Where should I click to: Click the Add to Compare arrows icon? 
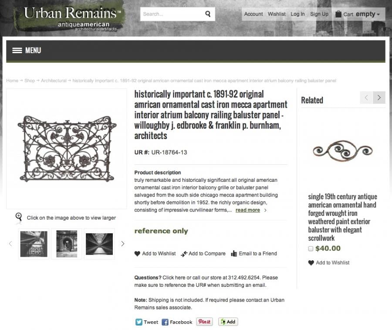[184, 254]
